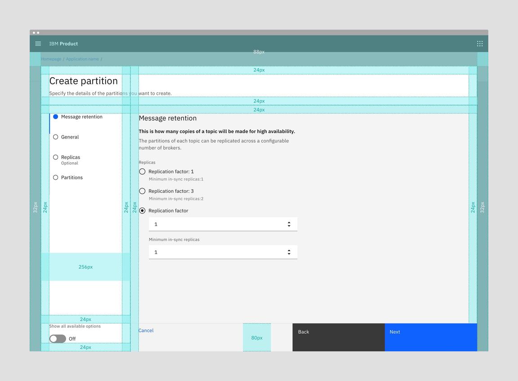Open the app switcher grid in the header
This screenshot has width=518, height=381.
[x=479, y=43]
